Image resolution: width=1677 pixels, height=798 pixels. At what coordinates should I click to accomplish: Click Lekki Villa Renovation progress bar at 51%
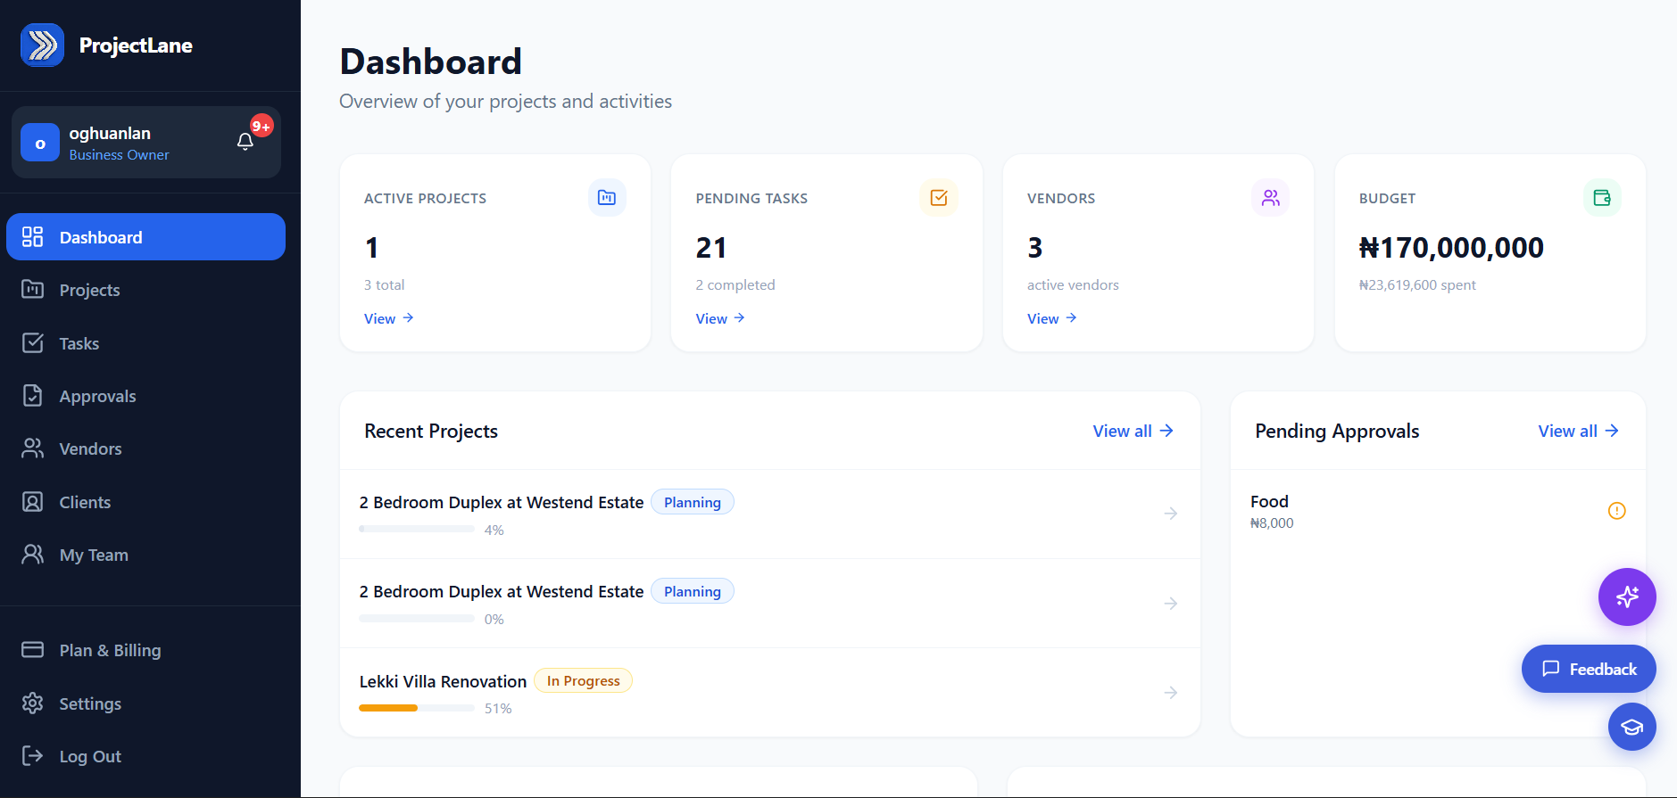(417, 708)
